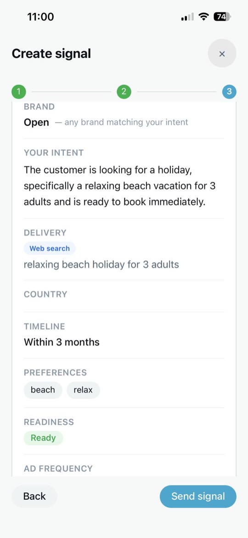The width and height of the screenshot is (248, 538).
Task: Open the empty Country section
Action: (x=124, y=296)
